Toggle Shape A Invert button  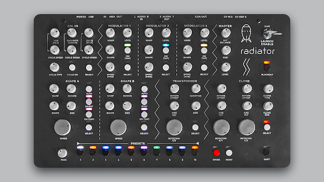coord(89,102)
